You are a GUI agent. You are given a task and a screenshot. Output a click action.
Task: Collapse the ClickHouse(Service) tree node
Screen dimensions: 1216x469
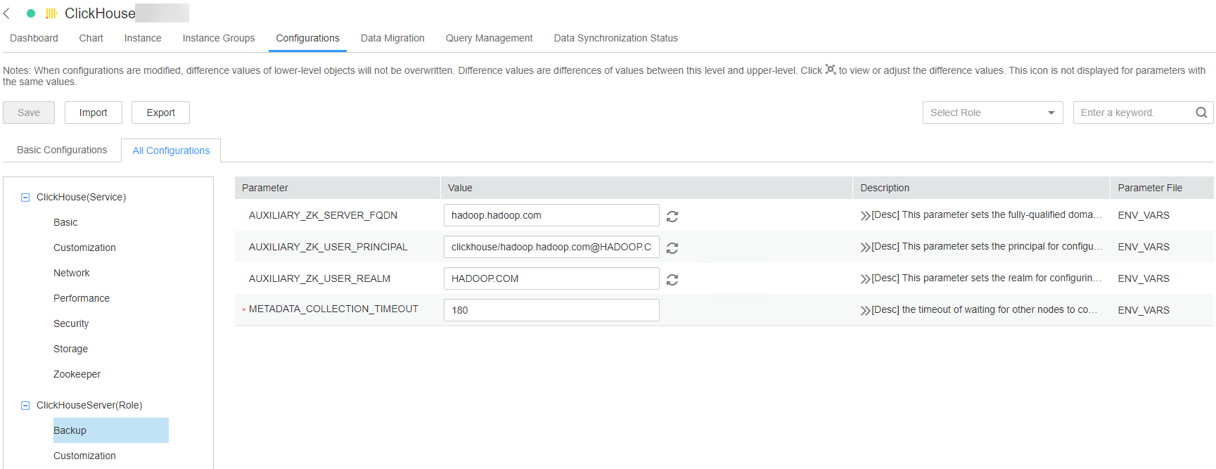pyautogui.click(x=25, y=198)
